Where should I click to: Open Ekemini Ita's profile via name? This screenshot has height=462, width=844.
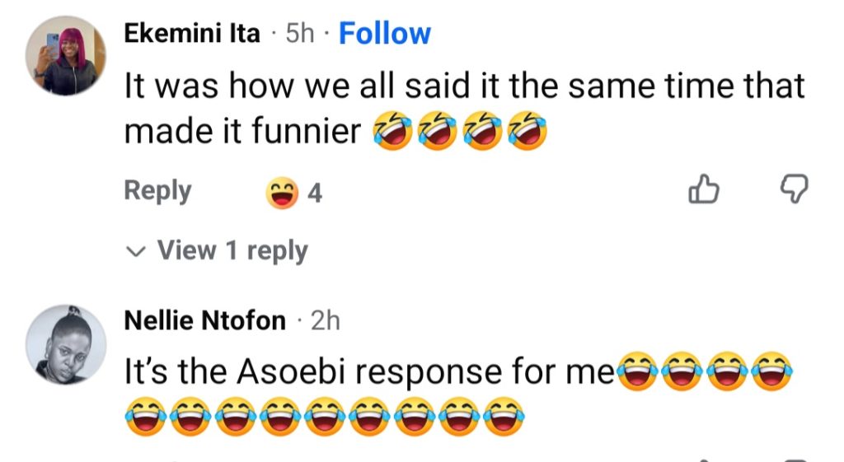pyautogui.click(x=192, y=33)
